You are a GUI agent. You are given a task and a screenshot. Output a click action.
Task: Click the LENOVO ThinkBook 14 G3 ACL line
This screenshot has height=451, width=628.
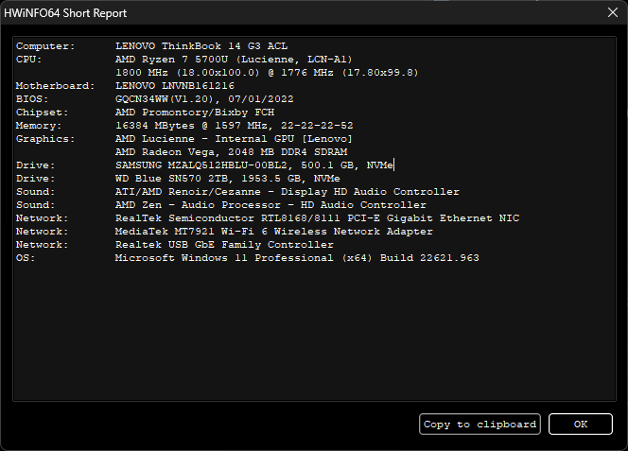(x=201, y=46)
